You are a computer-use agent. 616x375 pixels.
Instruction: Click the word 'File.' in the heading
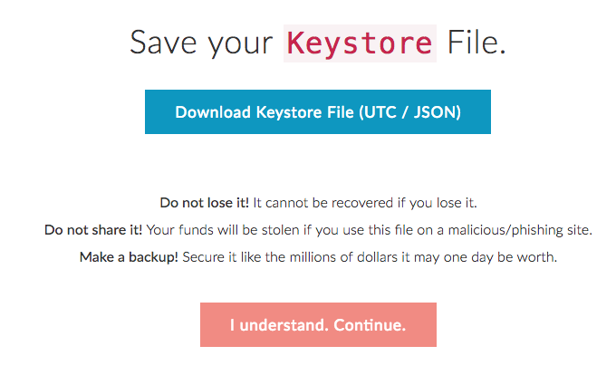pos(474,43)
